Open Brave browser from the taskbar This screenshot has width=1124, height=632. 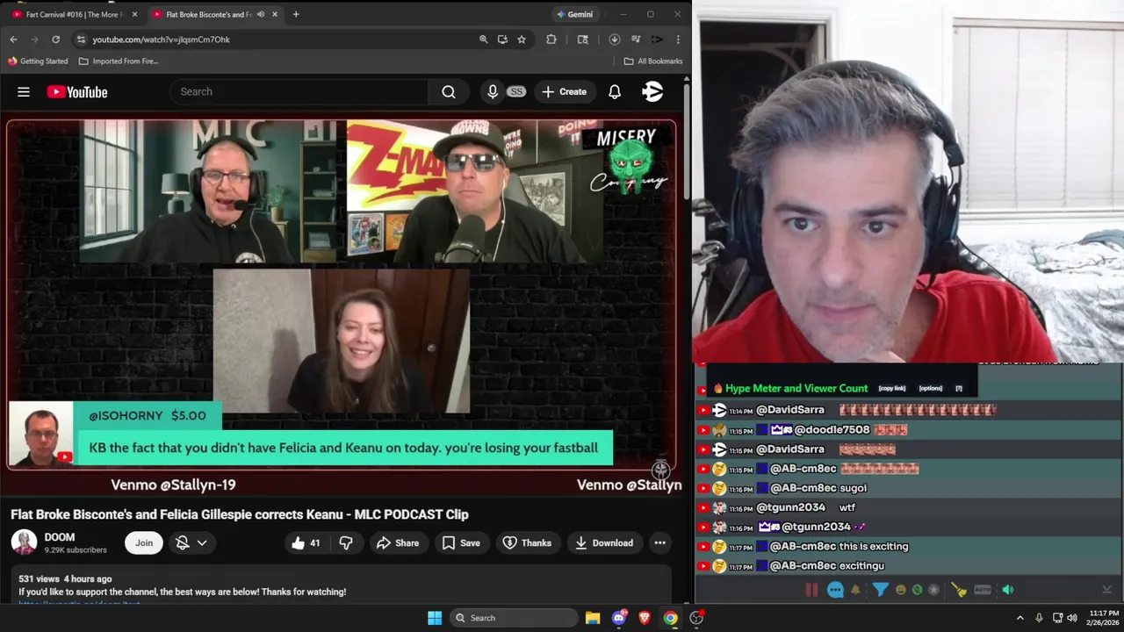645,618
